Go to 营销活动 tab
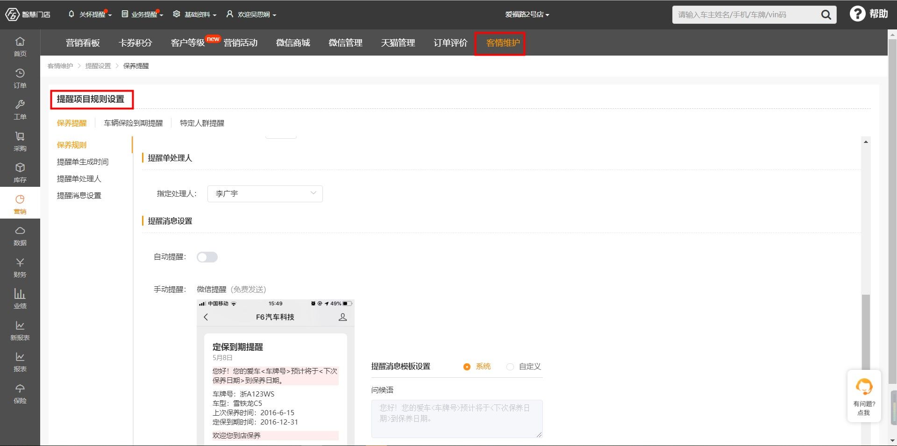 tap(241, 43)
